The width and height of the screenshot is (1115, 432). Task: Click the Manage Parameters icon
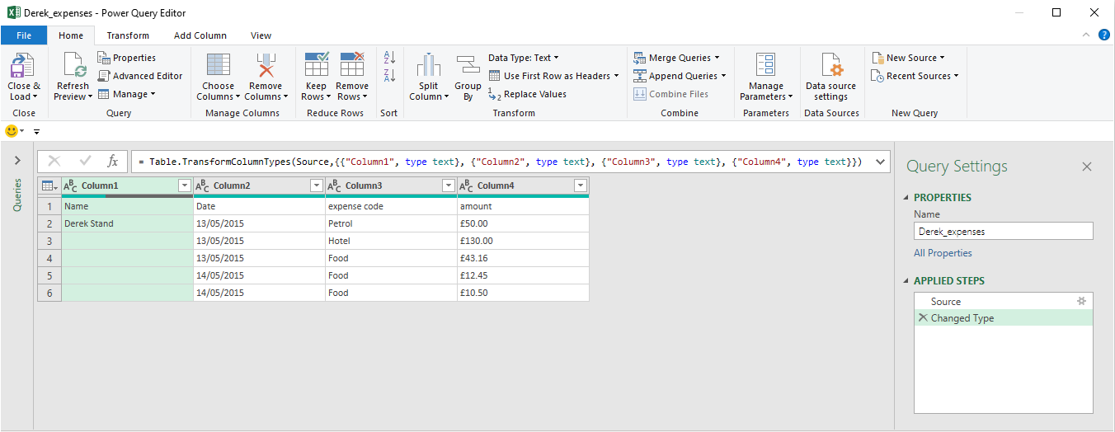tap(766, 65)
